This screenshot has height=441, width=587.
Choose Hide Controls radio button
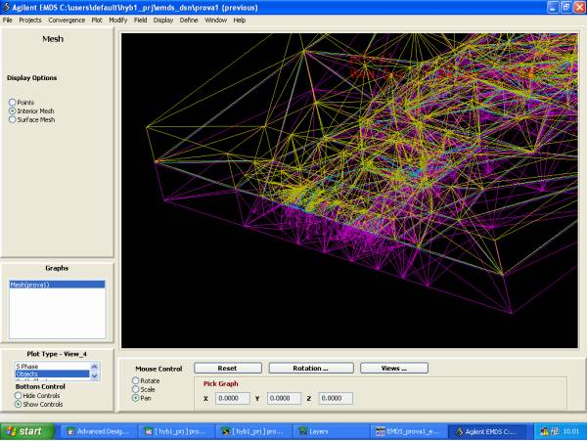(18, 395)
